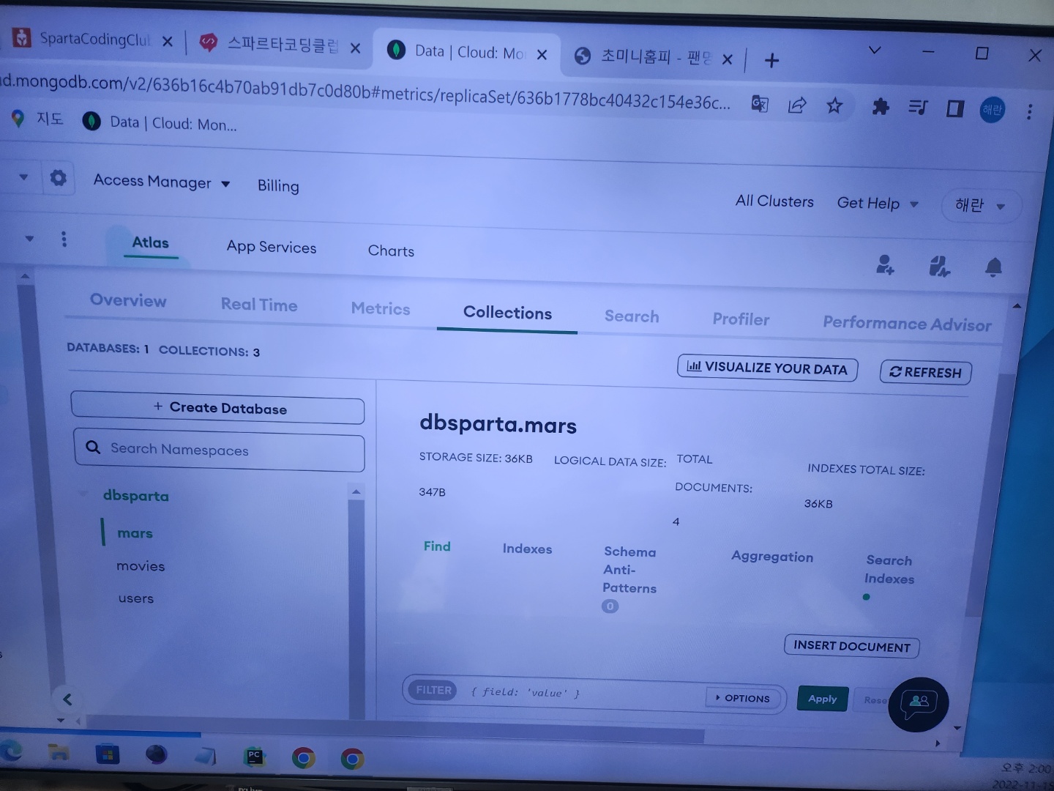This screenshot has width=1054, height=791.
Task: Open the Real Time tab
Action: [x=259, y=305]
